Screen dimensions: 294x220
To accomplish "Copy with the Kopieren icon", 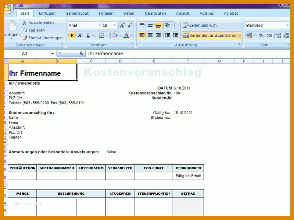I will pyautogui.click(x=24, y=30).
